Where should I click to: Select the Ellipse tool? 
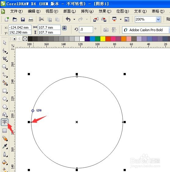coord(5,99)
